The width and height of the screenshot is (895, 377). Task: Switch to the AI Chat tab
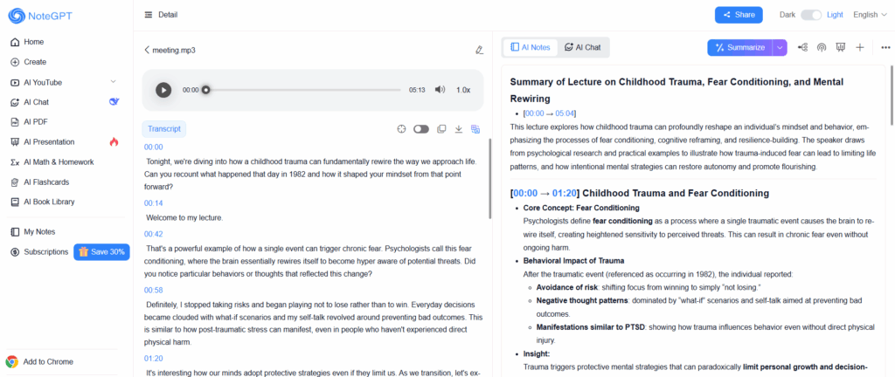pos(583,47)
